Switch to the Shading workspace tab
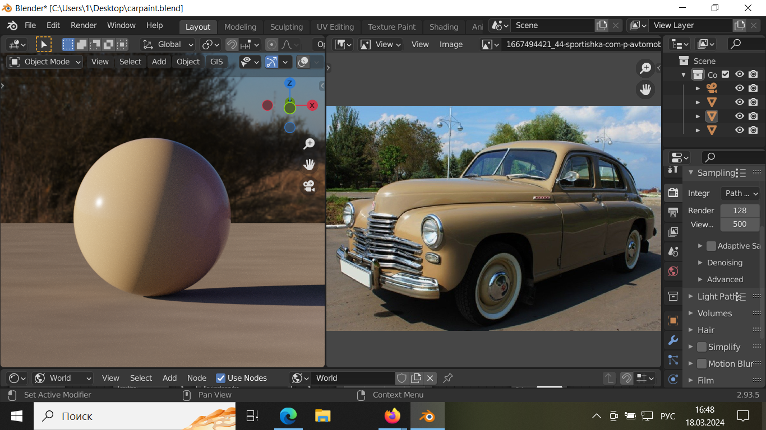 pos(444,26)
